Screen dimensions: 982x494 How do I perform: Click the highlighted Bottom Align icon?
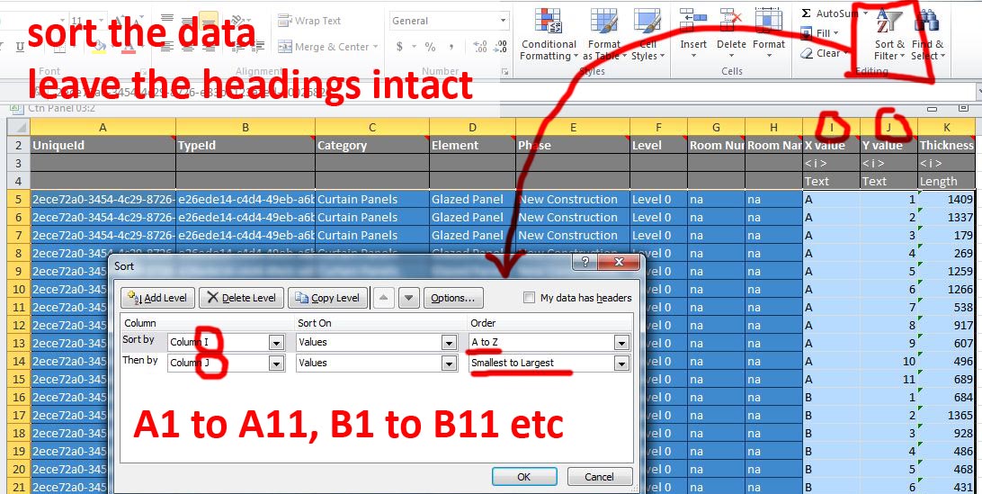[209, 21]
